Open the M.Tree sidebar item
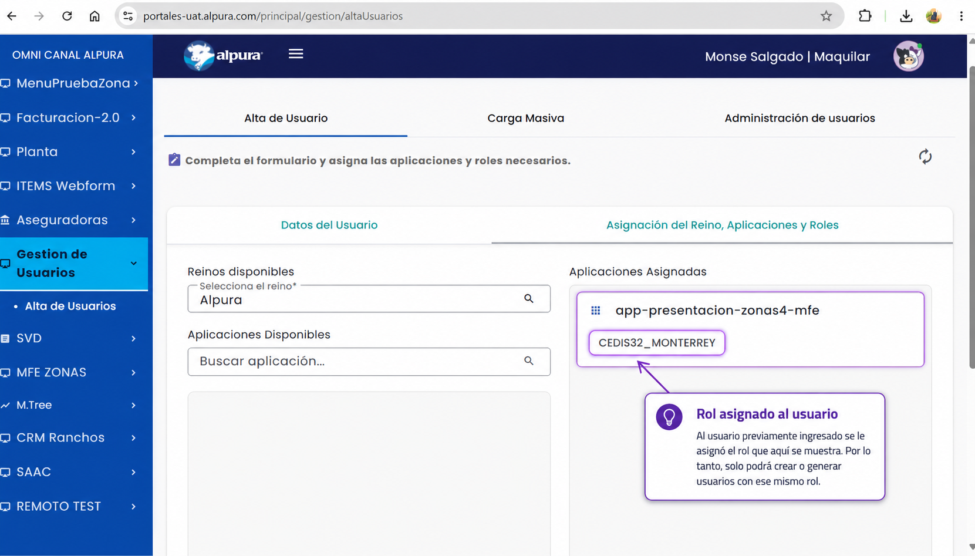The height and width of the screenshot is (556, 975). point(74,405)
